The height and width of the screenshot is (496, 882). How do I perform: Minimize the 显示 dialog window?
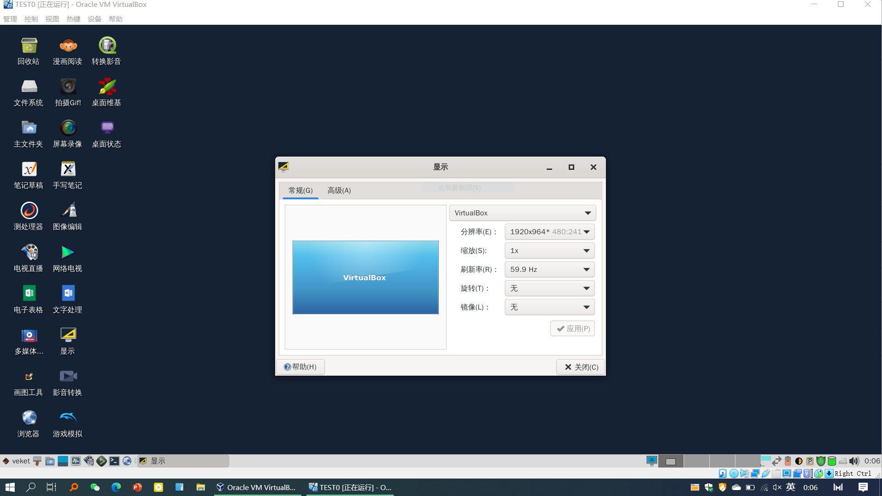point(549,167)
